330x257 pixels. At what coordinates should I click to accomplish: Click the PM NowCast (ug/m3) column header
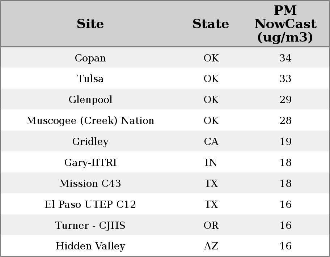[285, 24]
